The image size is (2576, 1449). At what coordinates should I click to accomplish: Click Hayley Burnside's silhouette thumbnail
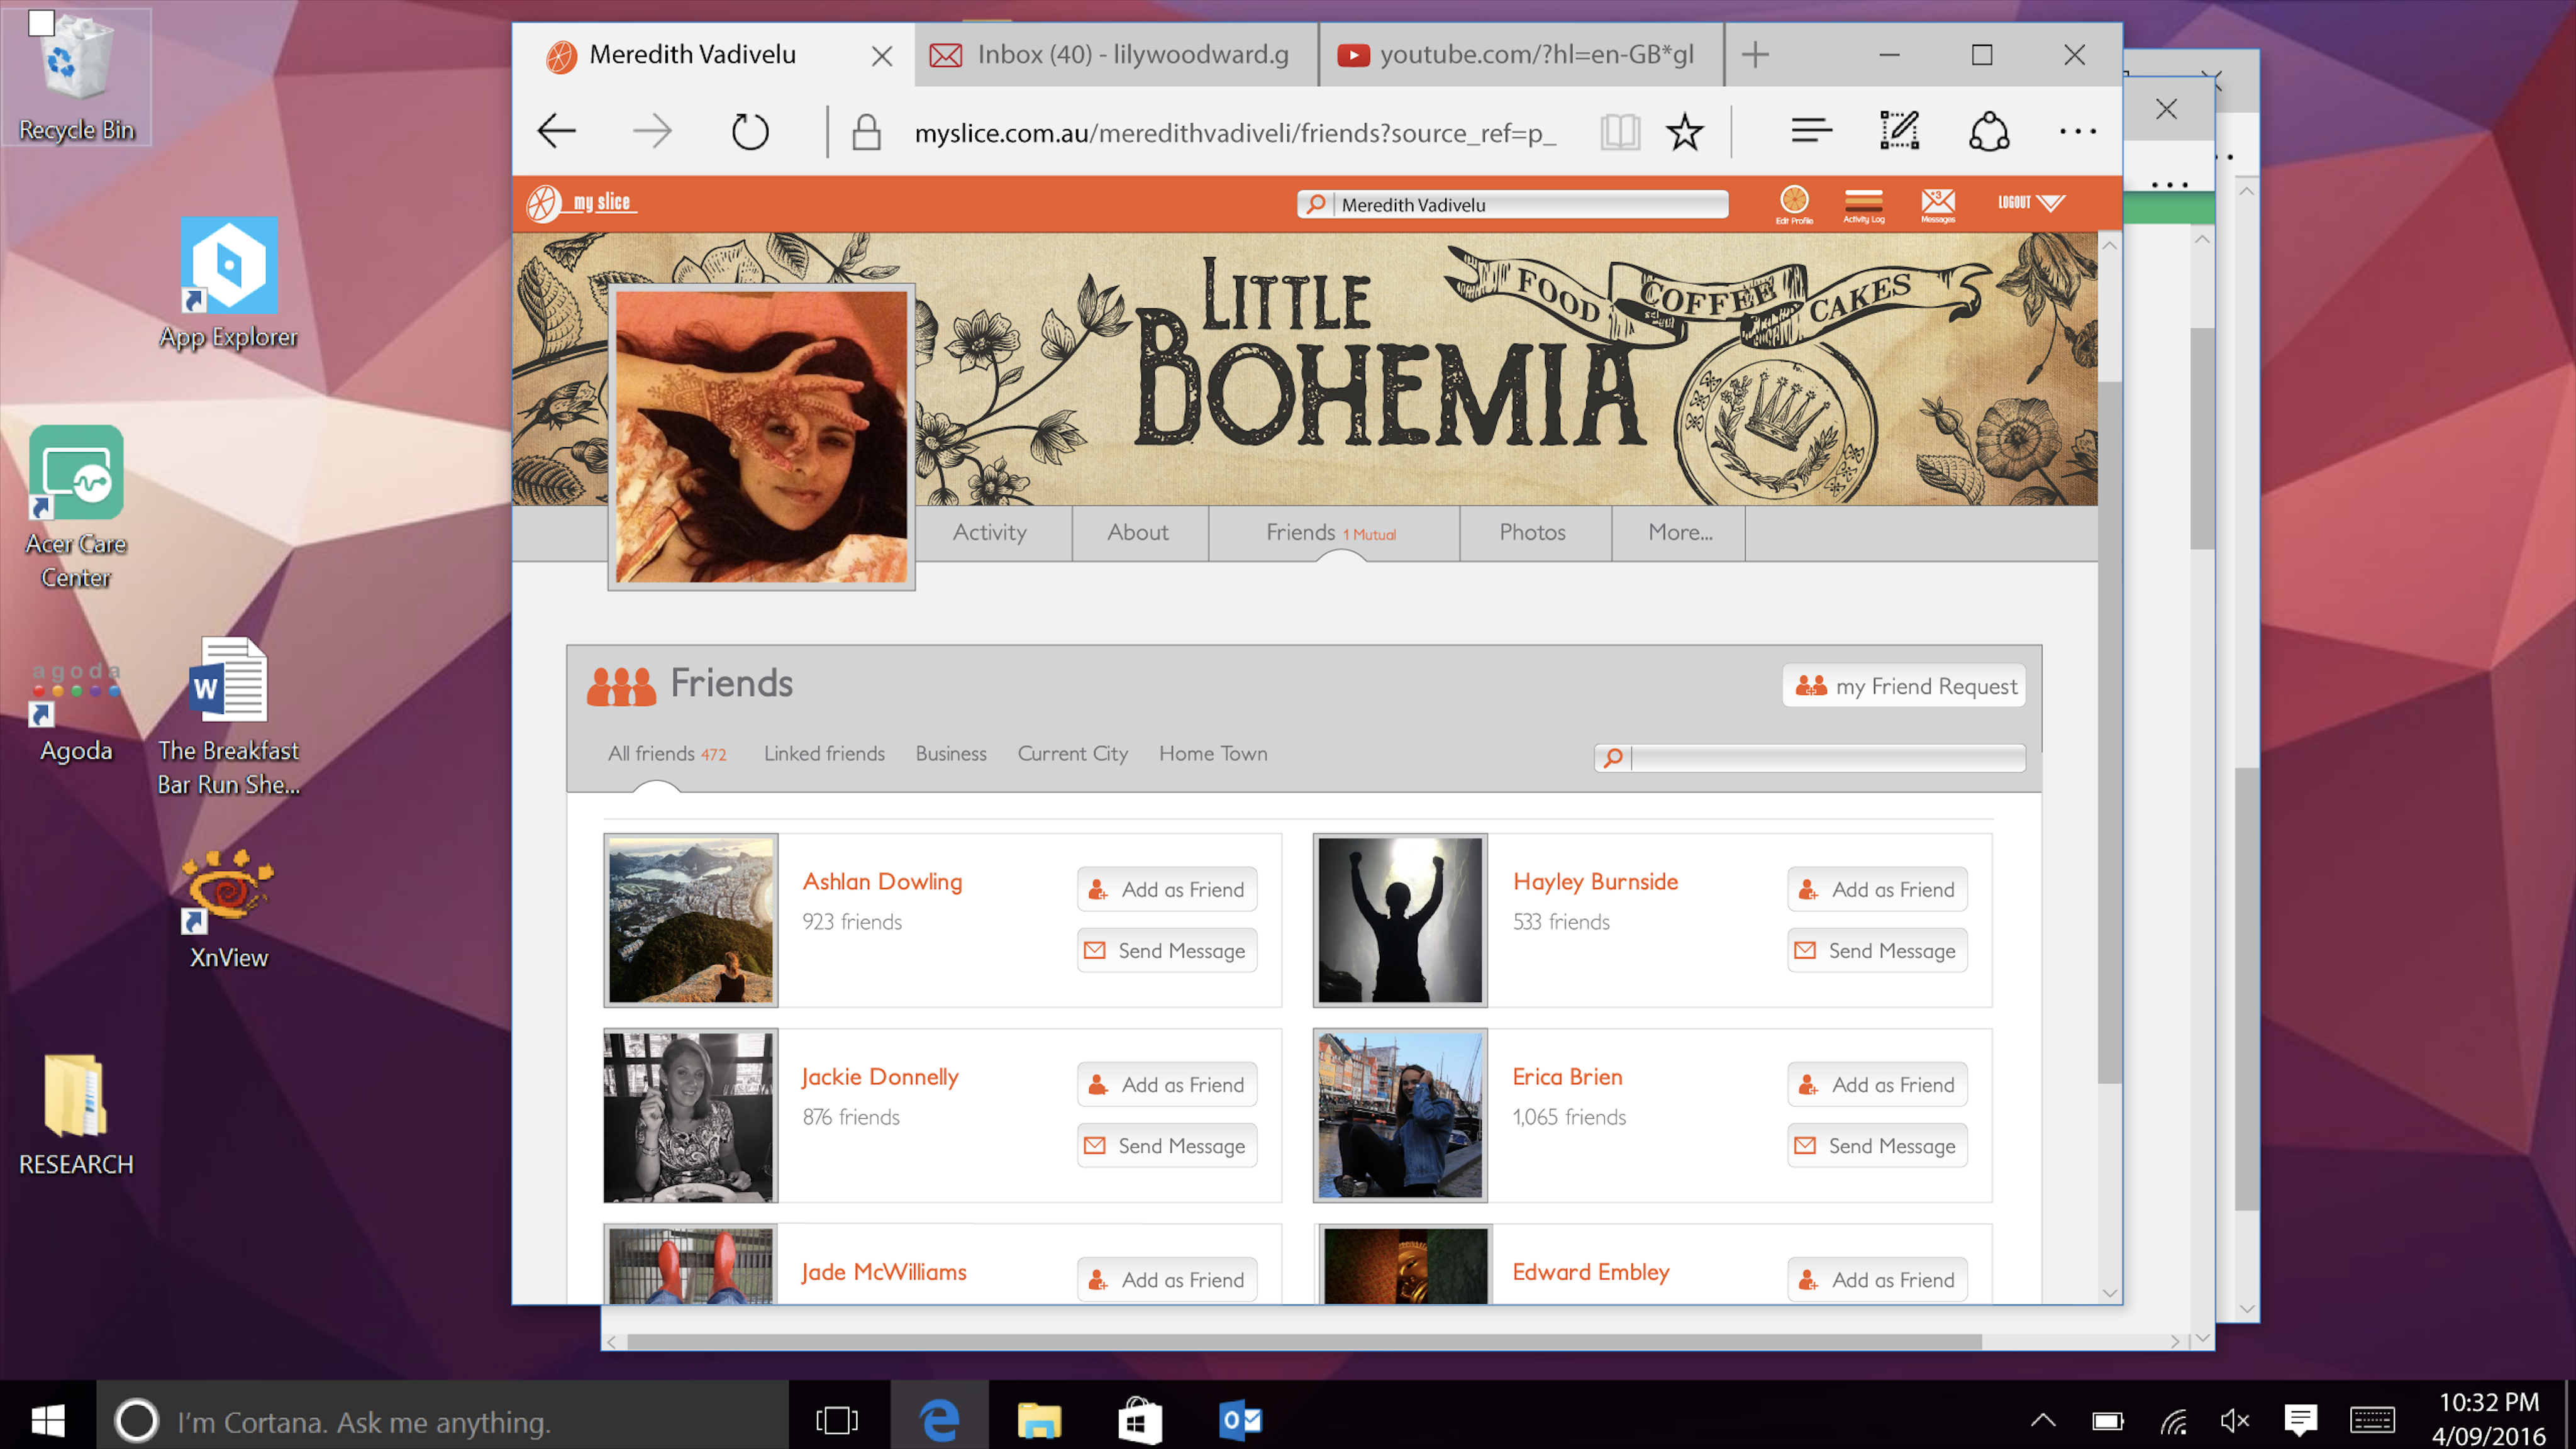click(x=1400, y=920)
